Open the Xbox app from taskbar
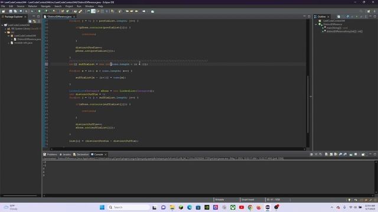The image size is (378, 212). 233,207
